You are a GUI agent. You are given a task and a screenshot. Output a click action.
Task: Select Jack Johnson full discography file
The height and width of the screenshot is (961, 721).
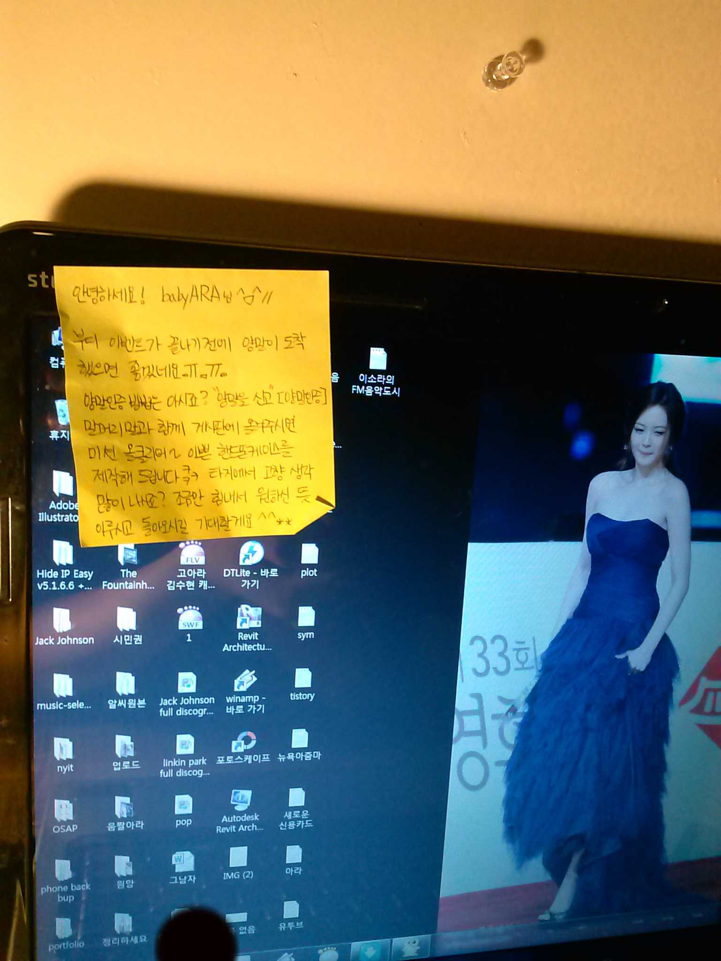(186, 694)
